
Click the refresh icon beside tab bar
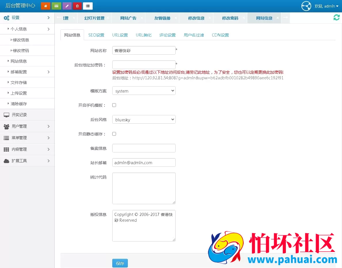(x=336, y=18)
